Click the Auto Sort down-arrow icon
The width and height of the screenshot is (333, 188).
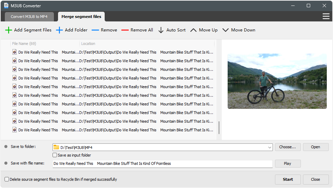click(161, 30)
